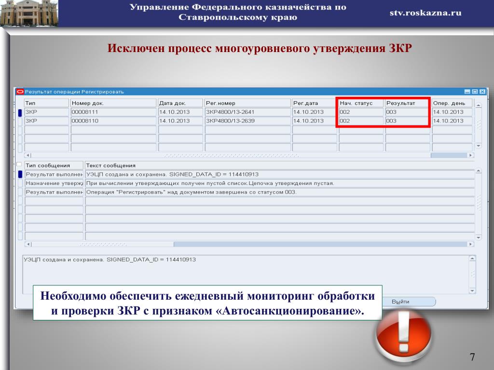Click the Номер док. column header
Image resolution: width=494 pixels, height=370 pixels.
click(x=113, y=103)
